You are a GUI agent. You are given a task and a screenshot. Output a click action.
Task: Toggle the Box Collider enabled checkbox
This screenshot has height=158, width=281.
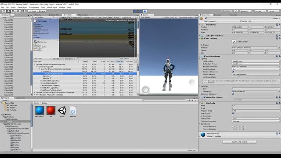point(205,38)
